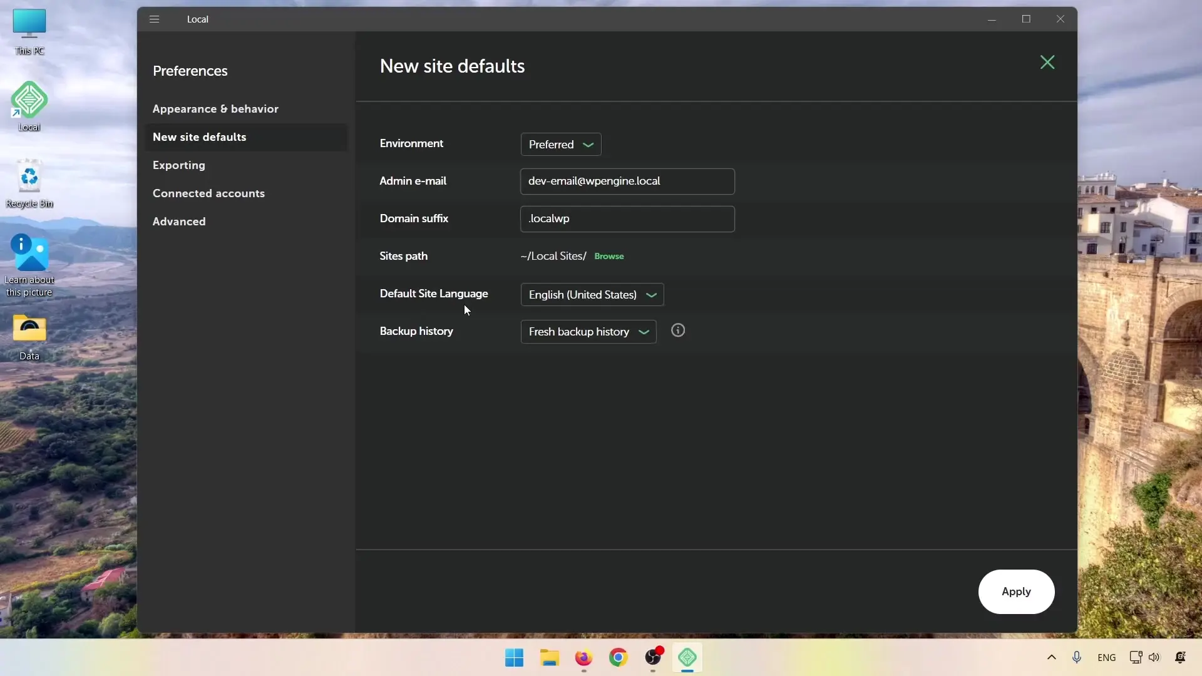The image size is (1202, 676).
Task: Open the Advanced preferences section
Action: coord(179,222)
